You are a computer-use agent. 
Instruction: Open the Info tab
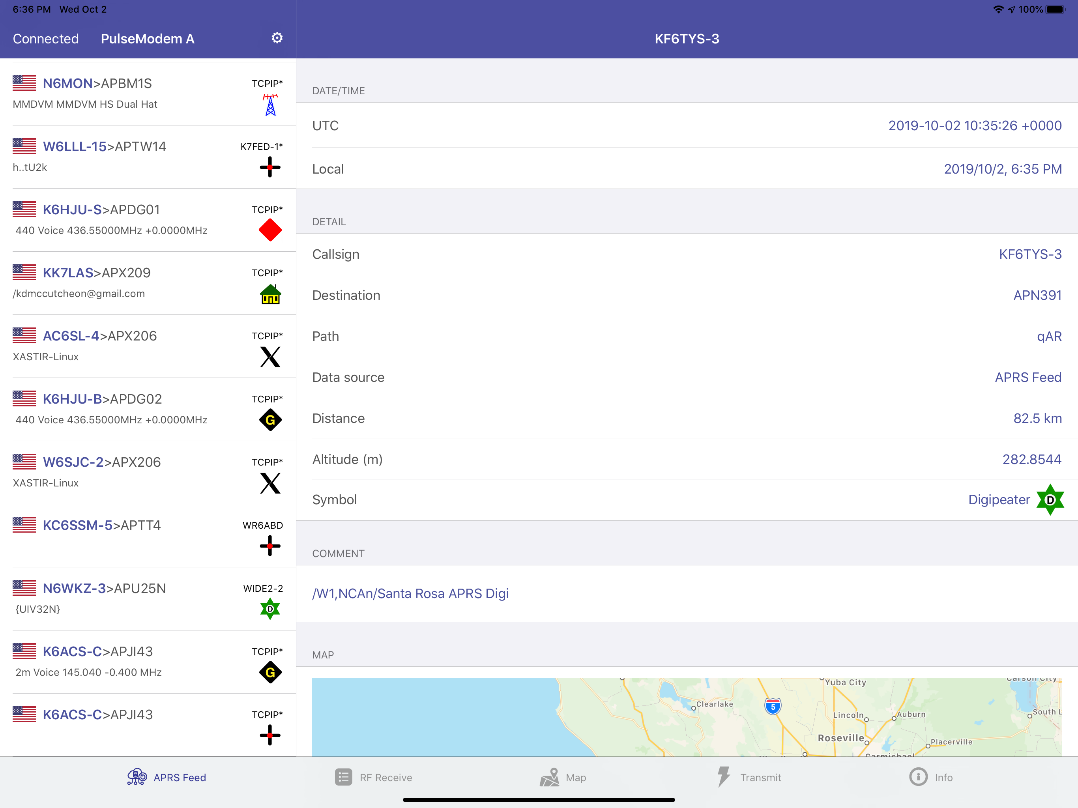pyautogui.click(x=931, y=777)
